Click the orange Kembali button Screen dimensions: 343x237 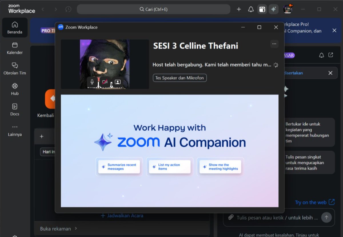coord(50,99)
